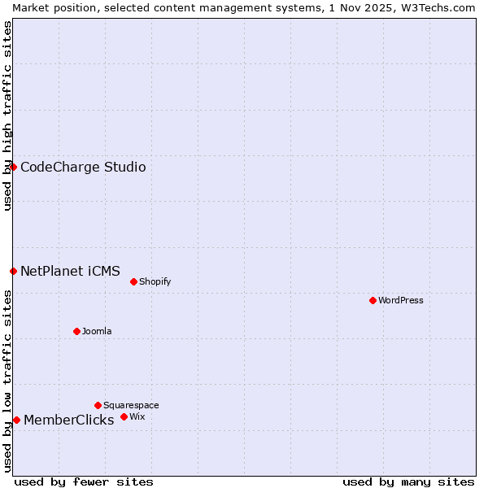Click the Wix text label
The width and height of the screenshot is (488, 488).
[137, 416]
